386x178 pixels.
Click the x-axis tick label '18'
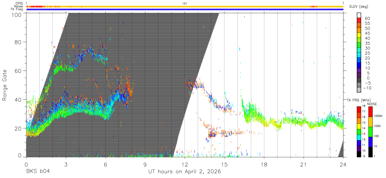[264, 165]
